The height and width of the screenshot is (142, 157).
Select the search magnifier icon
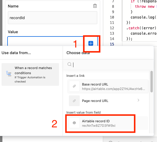[x=69, y=64]
